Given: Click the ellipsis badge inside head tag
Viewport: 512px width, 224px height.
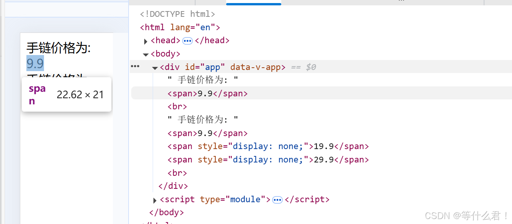Looking at the screenshot, I should pyautogui.click(x=188, y=41).
